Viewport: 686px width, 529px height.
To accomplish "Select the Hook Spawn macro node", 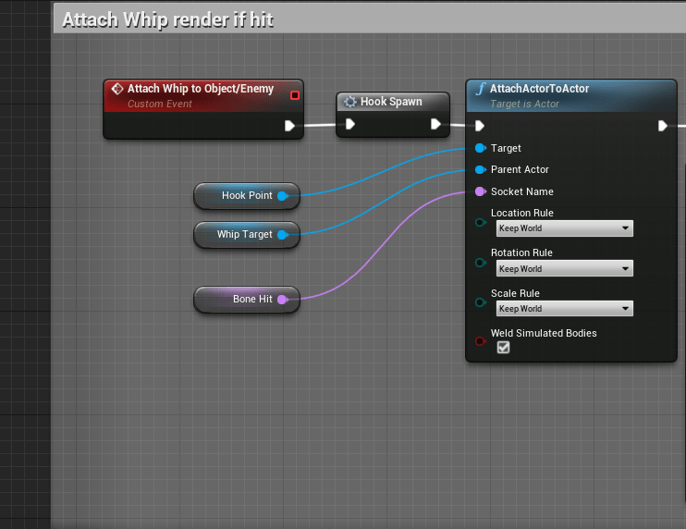I will point(390,102).
